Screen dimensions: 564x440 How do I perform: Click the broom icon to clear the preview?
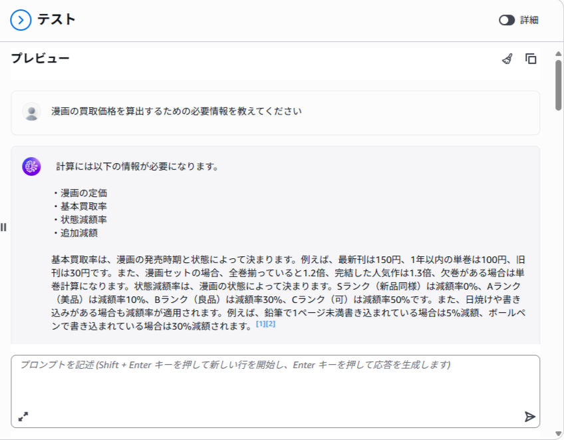pos(507,59)
